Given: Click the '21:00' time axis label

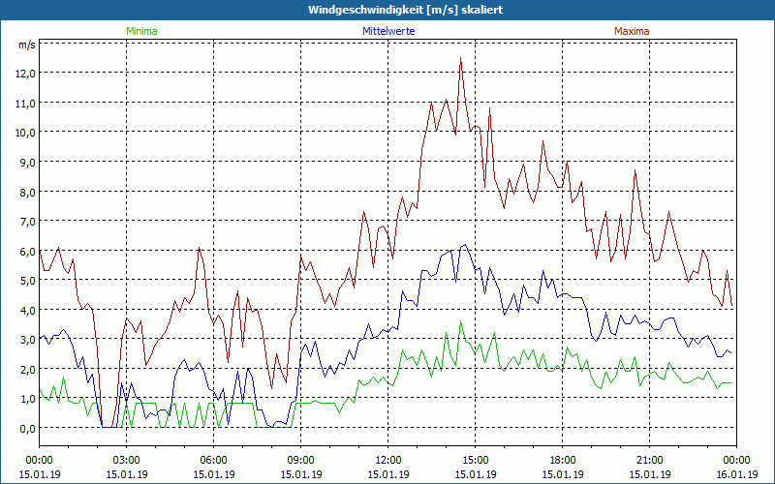Looking at the screenshot, I should pos(649,461).
